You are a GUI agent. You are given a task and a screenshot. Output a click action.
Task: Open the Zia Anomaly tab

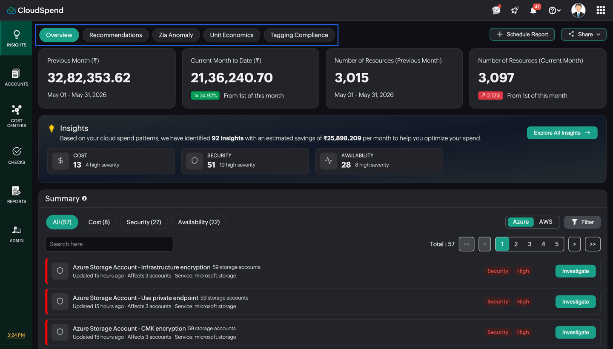click(176, 35)
